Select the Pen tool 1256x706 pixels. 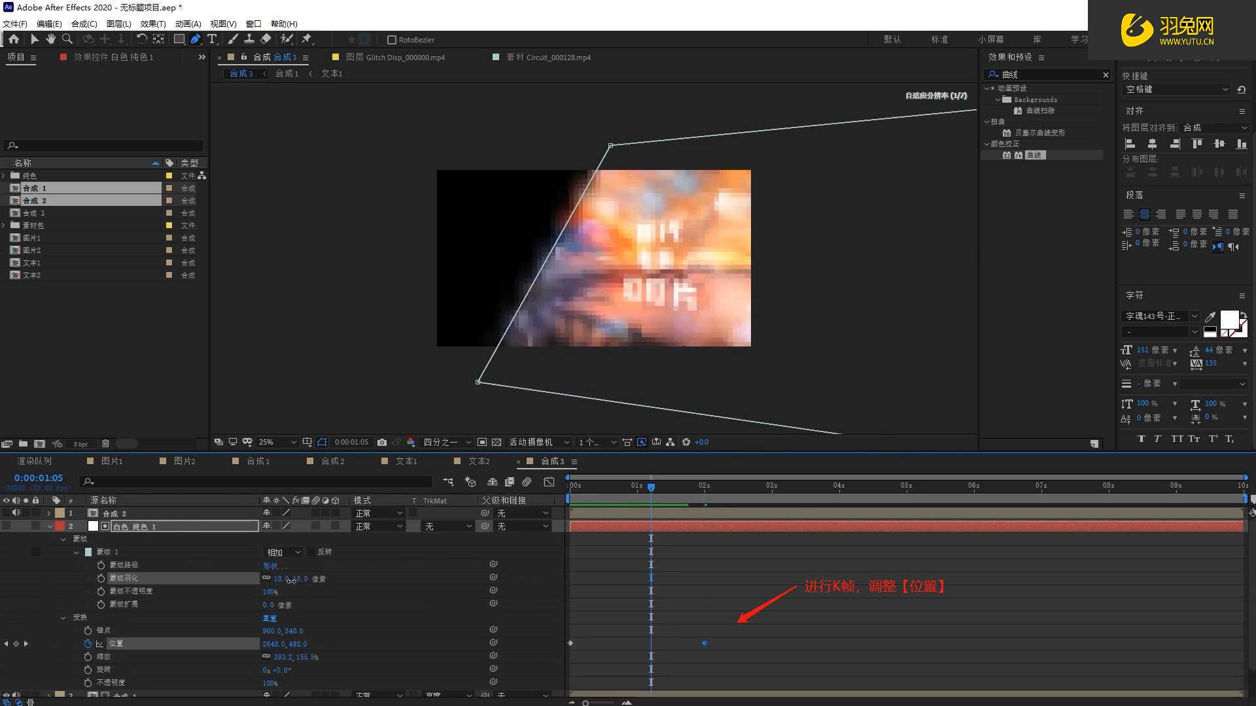(196, 39)
